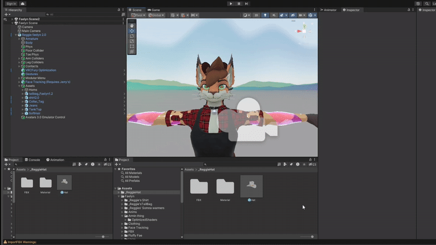The image size is (436, 245).
Task: Toggle scene audio button
Action: pos(274,15)
